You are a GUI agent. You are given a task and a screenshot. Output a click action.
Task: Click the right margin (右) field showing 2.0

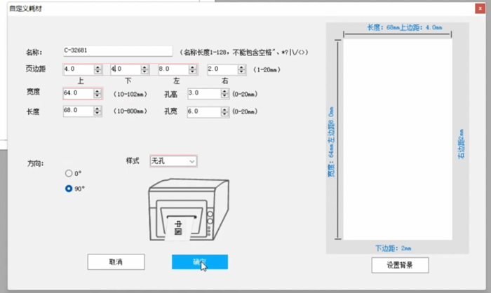pyautogui.click(x=222, y=69)
